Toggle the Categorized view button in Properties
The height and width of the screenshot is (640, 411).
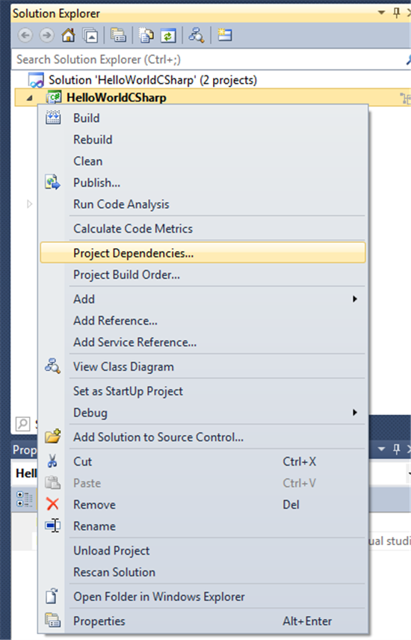click(x=24, y=499)
